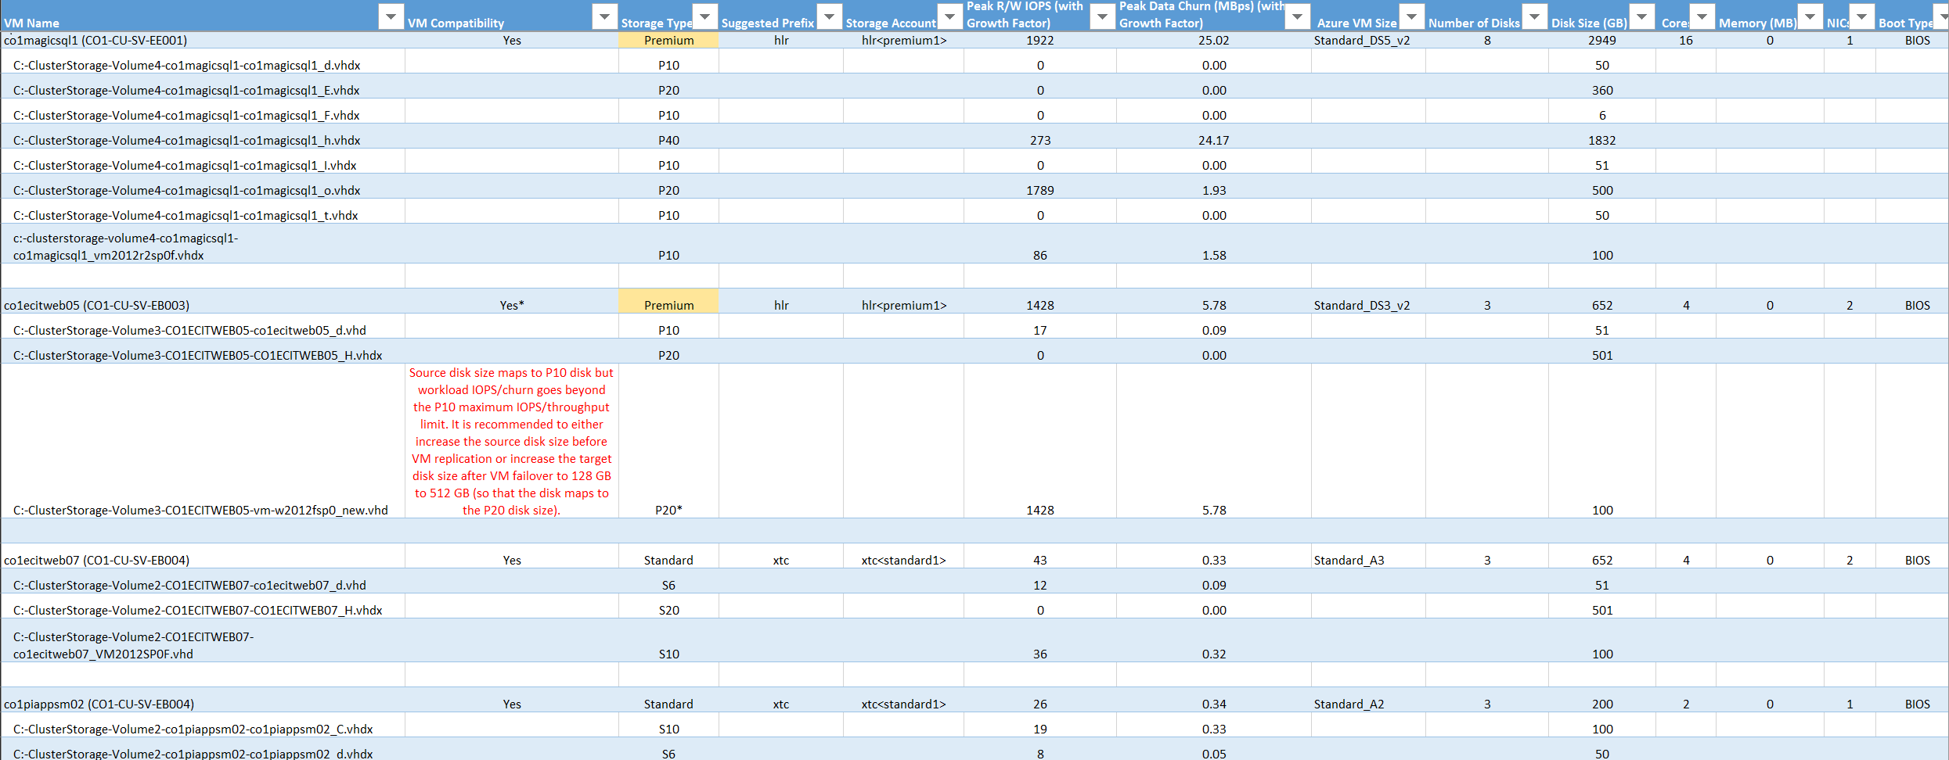Click the 1789 peak IOPS value

pos(1040,191)
